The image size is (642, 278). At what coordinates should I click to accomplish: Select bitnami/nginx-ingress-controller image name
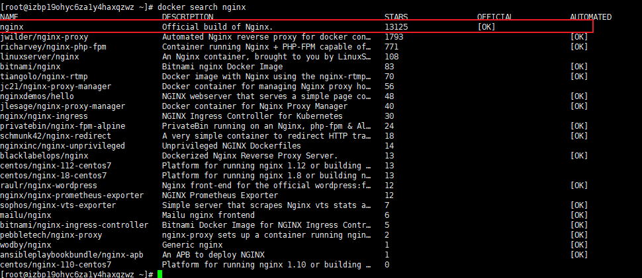click(74, 225)
